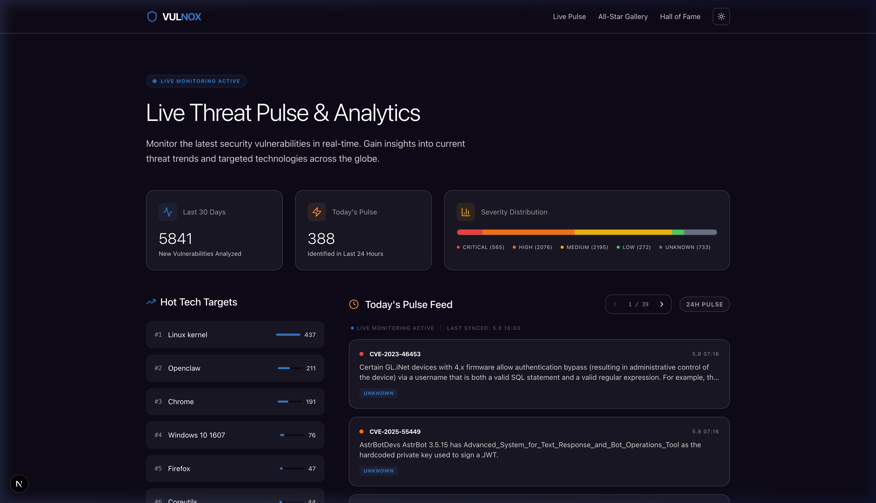Open the Windows 10 1607 target row
The image size is (876, 503).
point(235,435)
